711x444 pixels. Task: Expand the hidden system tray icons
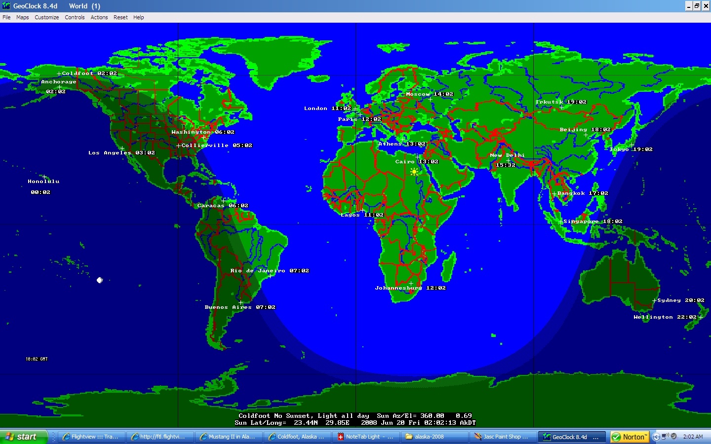tap(656, 437)
